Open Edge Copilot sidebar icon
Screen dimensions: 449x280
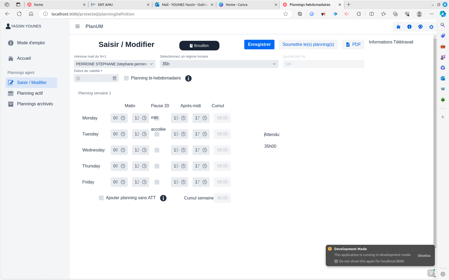tap(443, 14)
